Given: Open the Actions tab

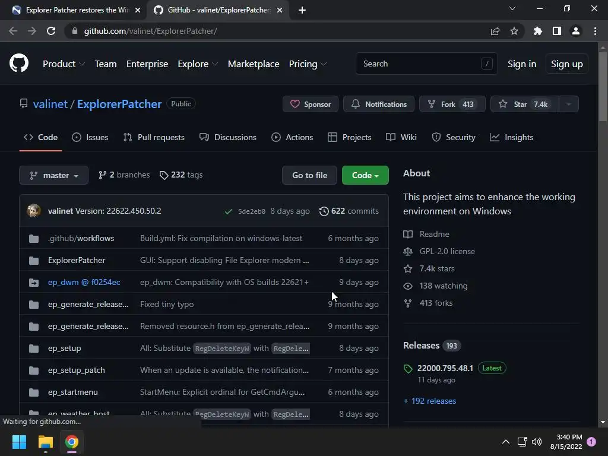Looking at the screenshot, I should 292,137.
